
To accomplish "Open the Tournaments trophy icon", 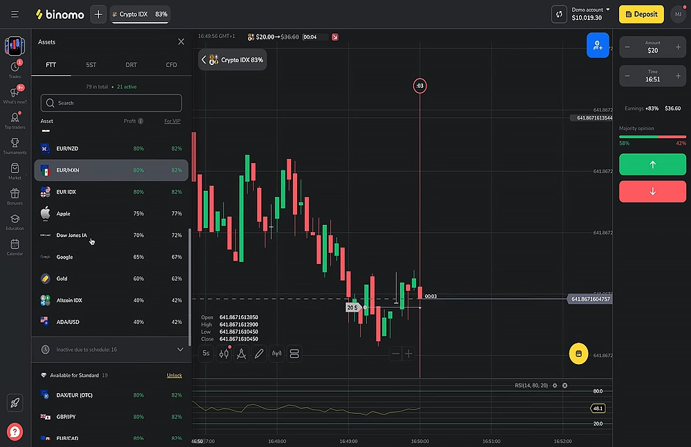I will (x=15, y=143).
